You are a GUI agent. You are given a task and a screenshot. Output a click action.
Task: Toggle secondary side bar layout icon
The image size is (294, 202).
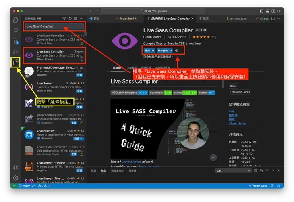pyautogui.click(x=273, y=11)
